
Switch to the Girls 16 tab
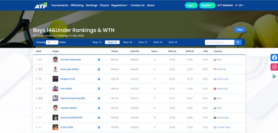pos(173,42)
